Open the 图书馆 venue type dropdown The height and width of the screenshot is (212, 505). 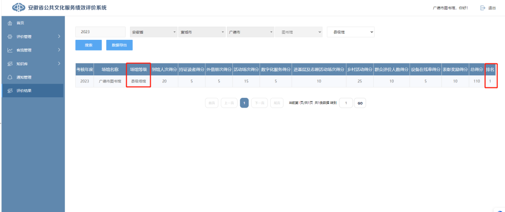pyautogui.click(x=299, y=32)
